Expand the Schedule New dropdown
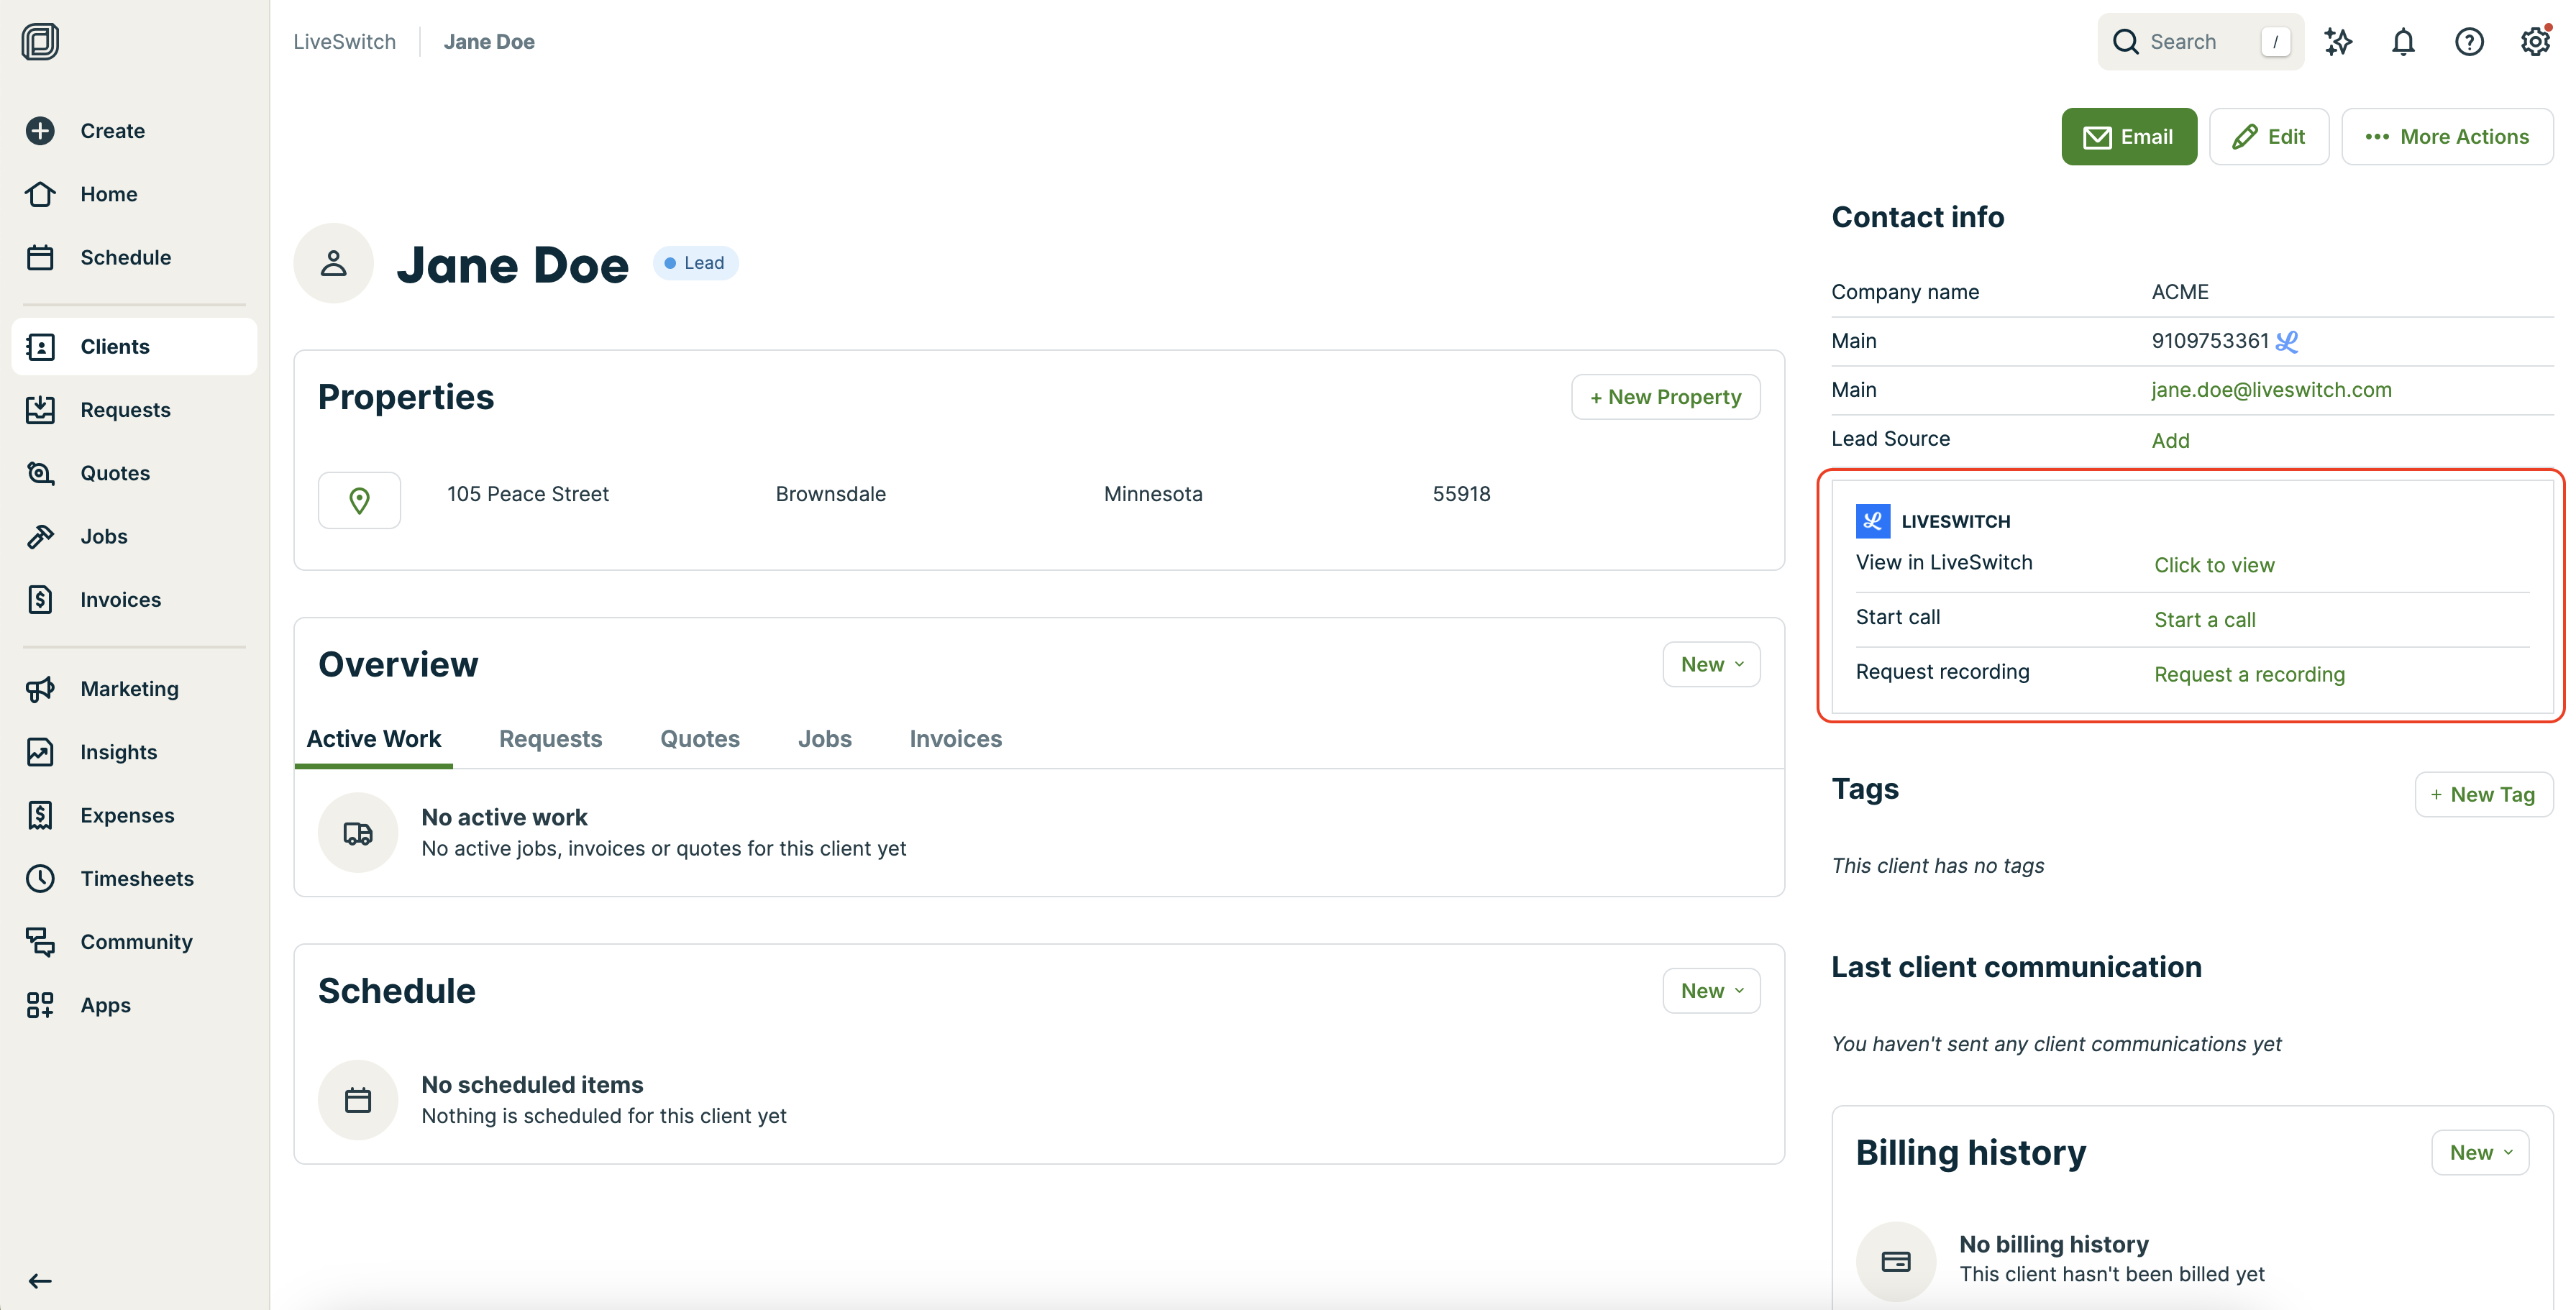 click(x=1711, y=991)
